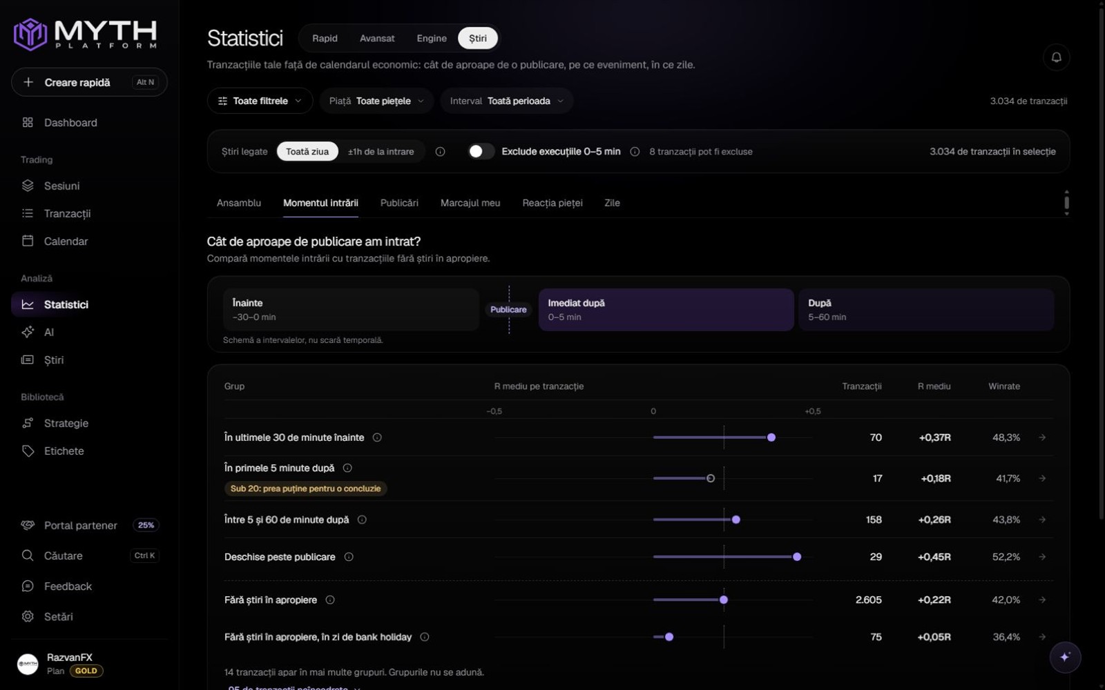
Task: Select Înainte −30–0 min segment
Action: (x=351, y=310)
